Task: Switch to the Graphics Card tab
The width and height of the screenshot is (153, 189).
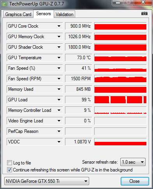Action: click(x=18, y=14)
